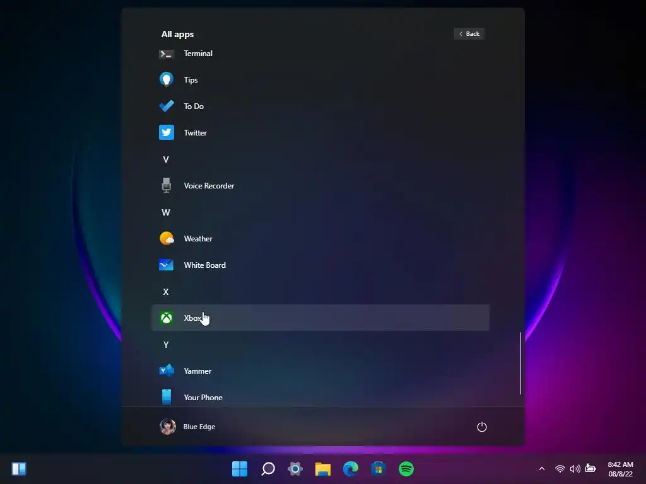
Task: Select the 'Your Phone' label
Action: tap(203, 398)
